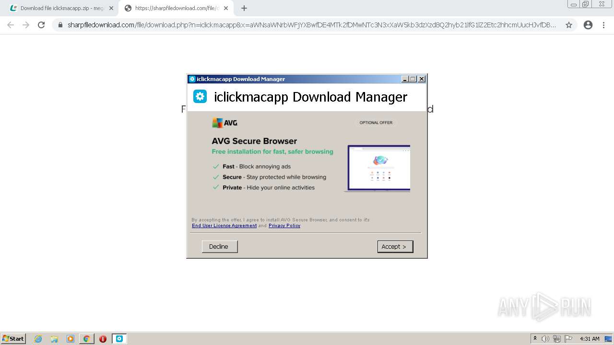This screenshot has height=345, width=614.
Task: Open the Windows Start menu
Action: coord(13,338)
